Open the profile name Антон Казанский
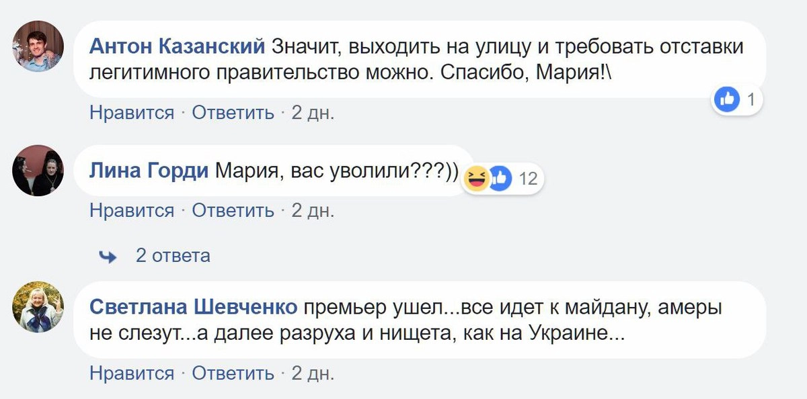 (178, 46)
